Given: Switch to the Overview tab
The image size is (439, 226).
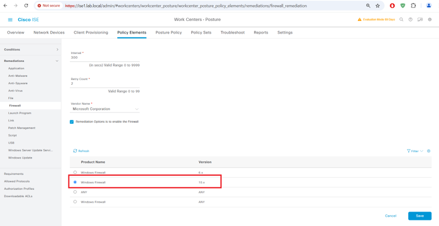Looking at the screenshot, I should 16,33.
